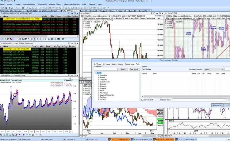Image resolution: width=230 pixels, height=141 pixels.
Task: Open the Custom Coding menu
Action: (55, 4)
